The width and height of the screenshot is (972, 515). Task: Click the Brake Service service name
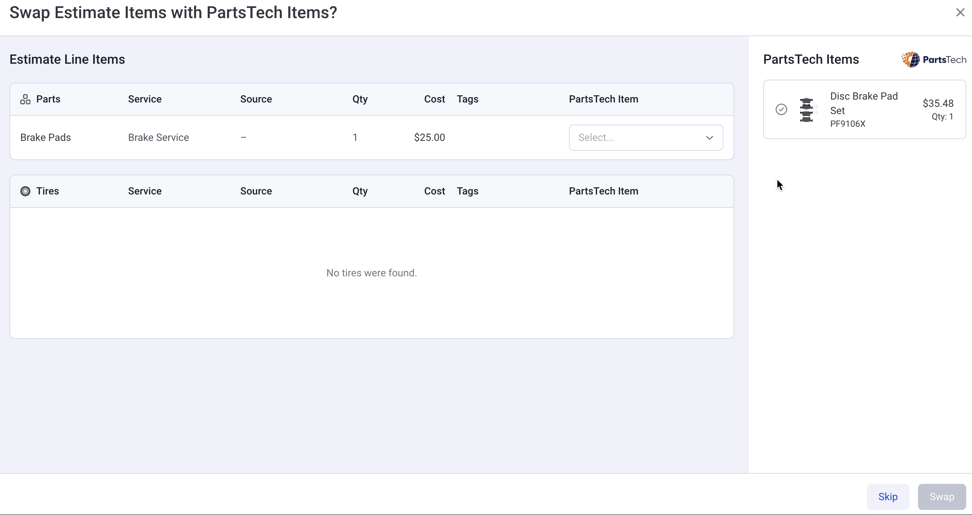(158, 137)
